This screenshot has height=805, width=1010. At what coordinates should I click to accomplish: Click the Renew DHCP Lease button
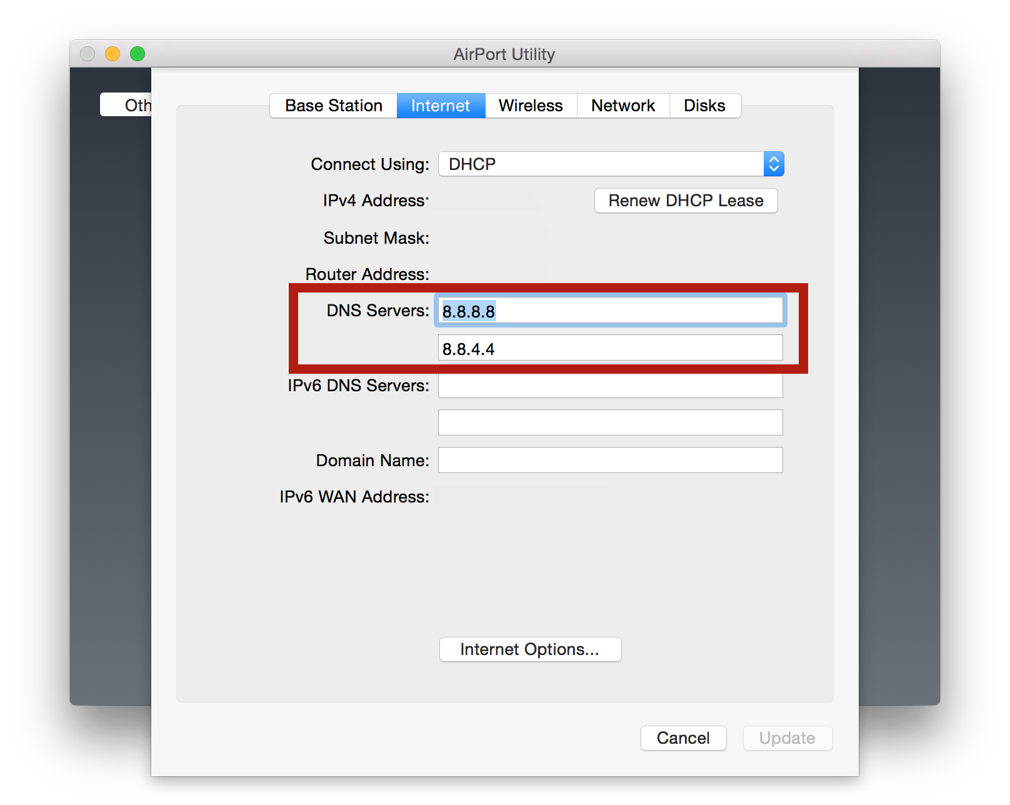(686, 201)
